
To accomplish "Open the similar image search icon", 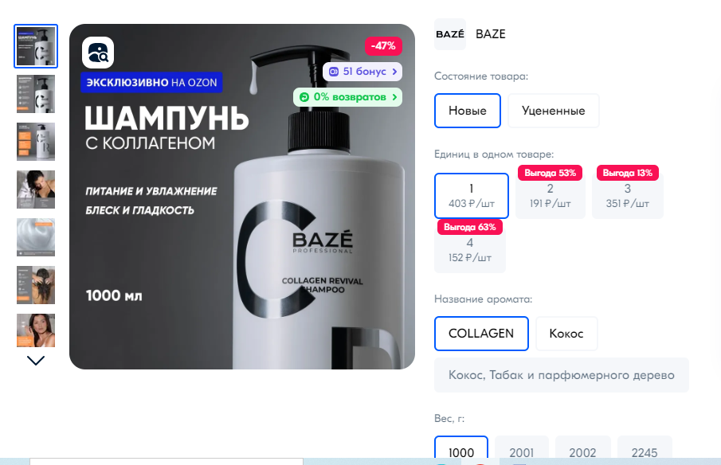I will point(98,53).
